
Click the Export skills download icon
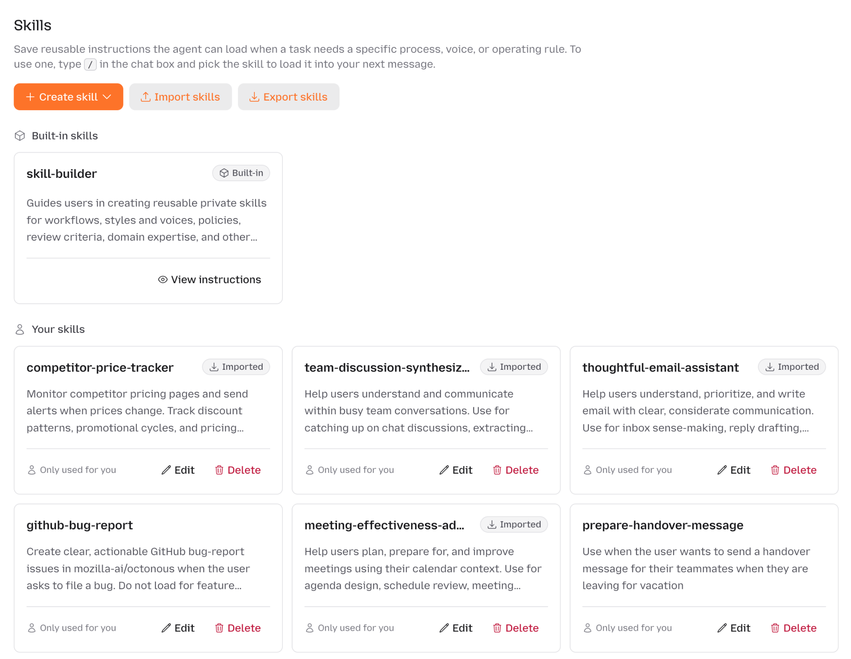point(254,97)
